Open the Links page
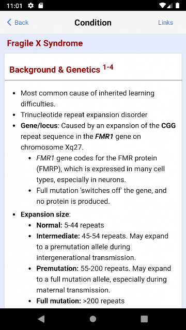 point(165,23)
